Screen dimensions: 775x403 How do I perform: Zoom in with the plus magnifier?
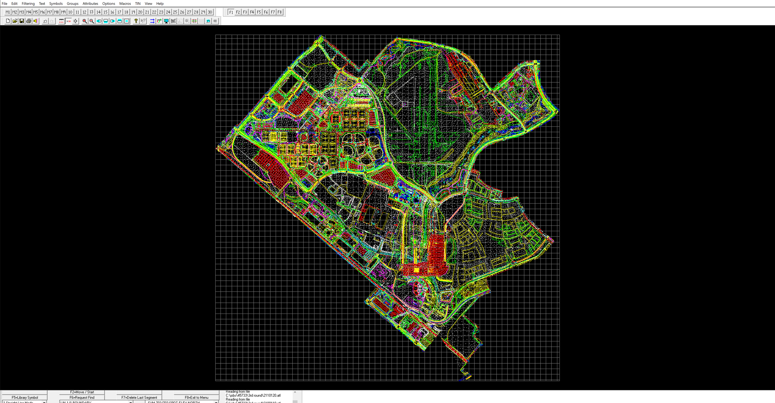[85, 21]
